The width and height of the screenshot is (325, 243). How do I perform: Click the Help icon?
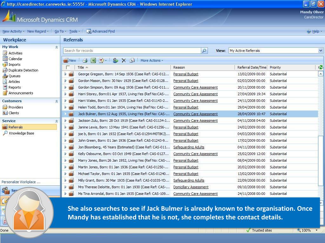pyautogui.click(x=309, y=31)
